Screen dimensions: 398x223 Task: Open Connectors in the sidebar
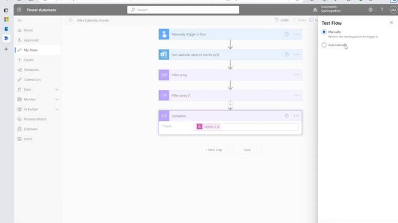(x=37, y=80)
